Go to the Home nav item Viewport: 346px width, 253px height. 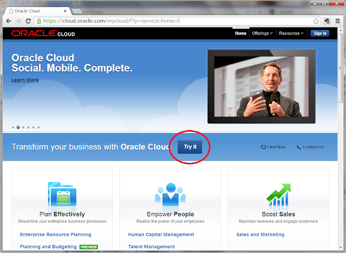point(241,33)
